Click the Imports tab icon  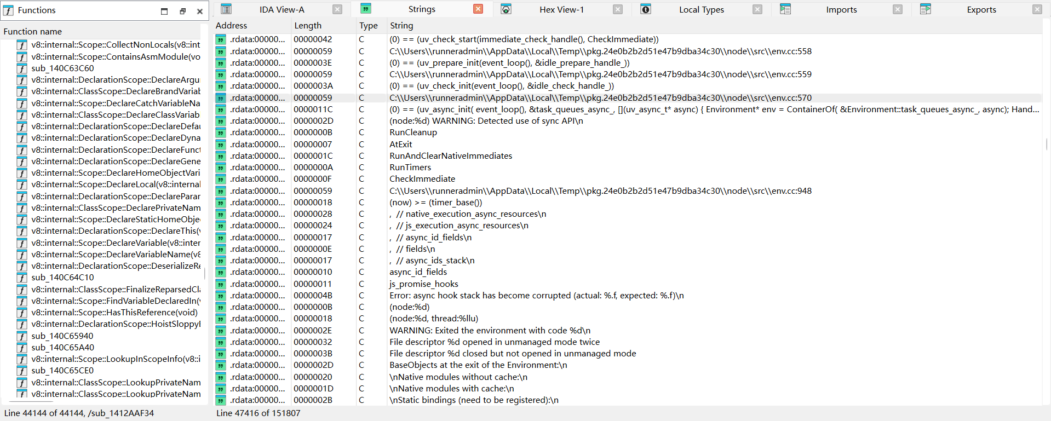coord(785,9)
